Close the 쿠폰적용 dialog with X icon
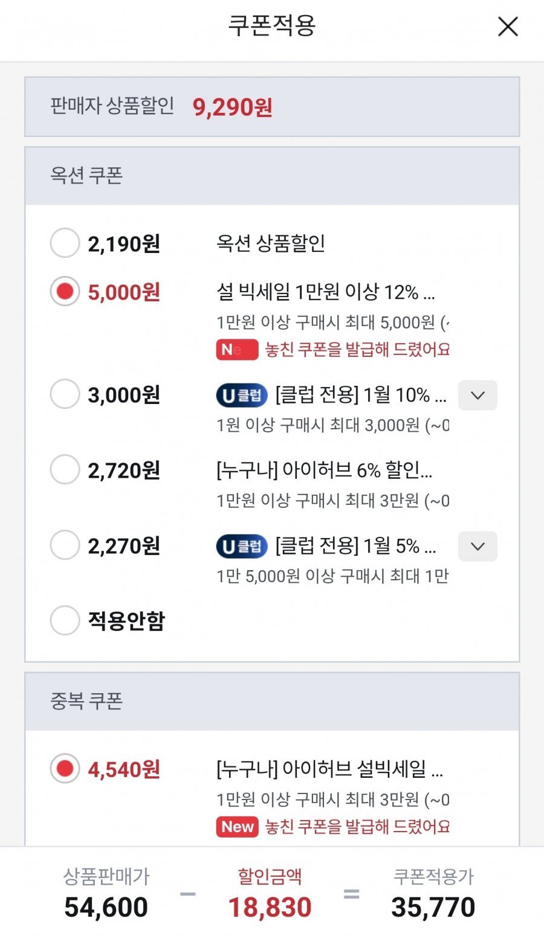Screen dimensions: 544x936 click(x=507, y=27)
